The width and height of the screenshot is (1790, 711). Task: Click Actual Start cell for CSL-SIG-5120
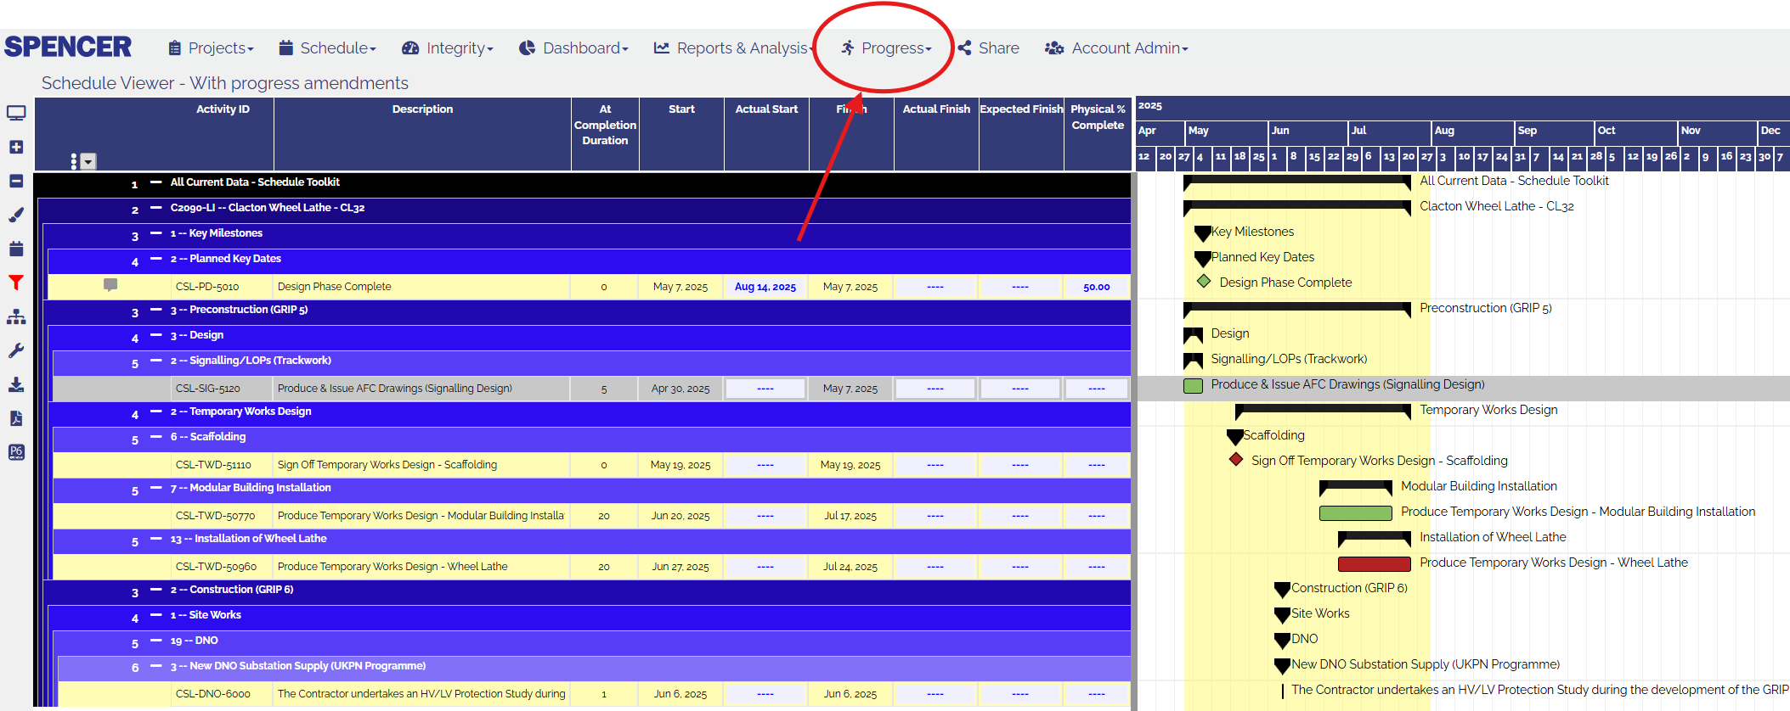coord(765,389)
